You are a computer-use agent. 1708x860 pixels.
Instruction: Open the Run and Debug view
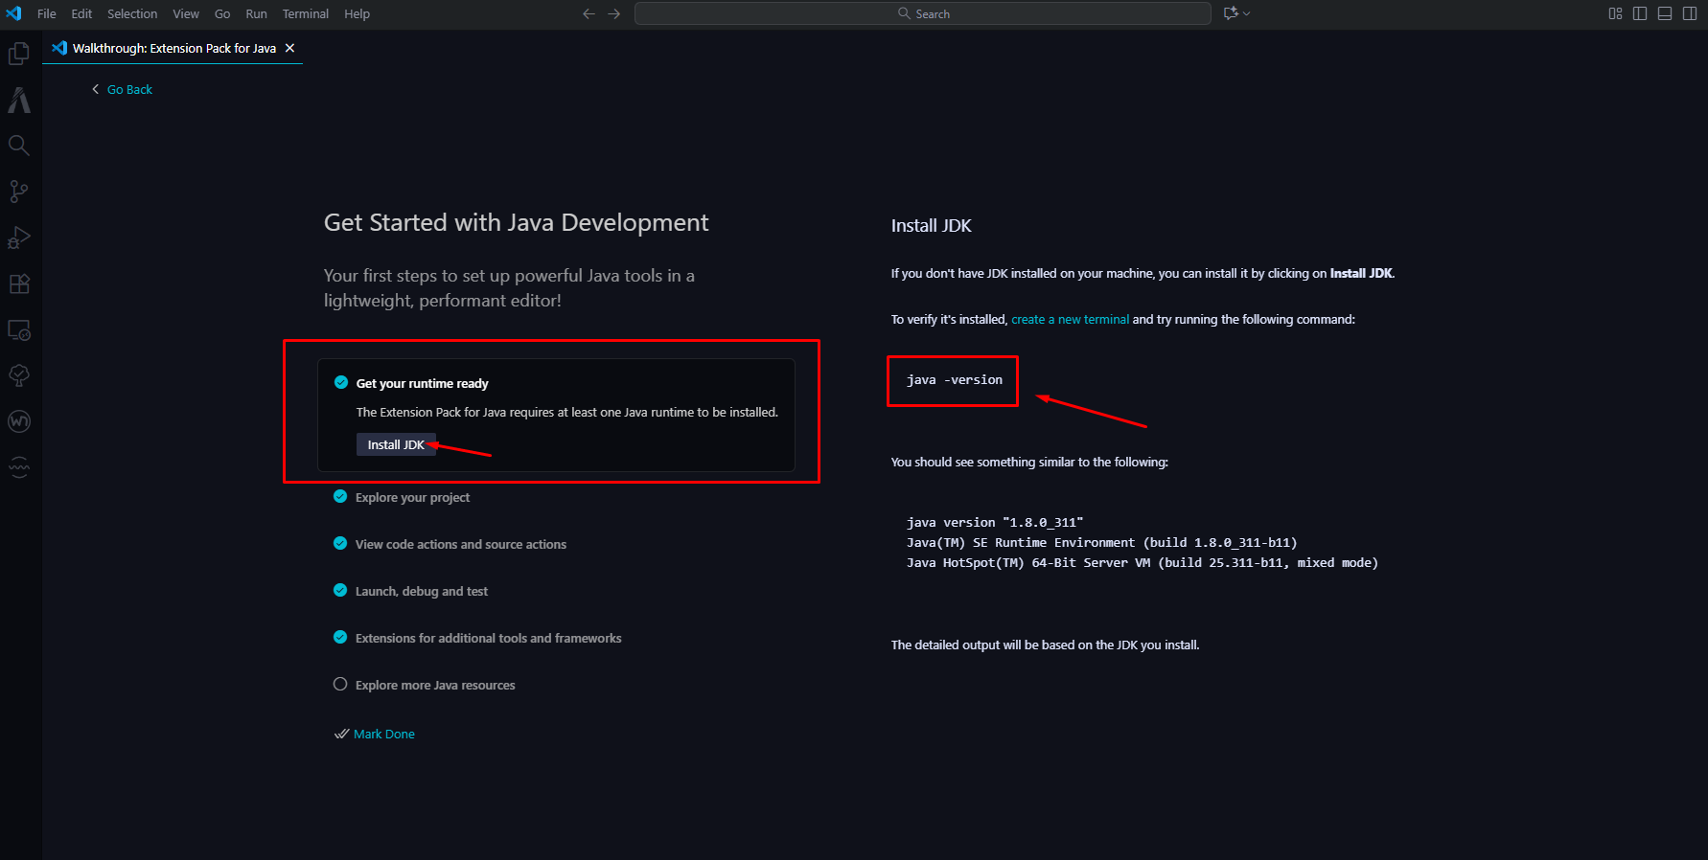coord(19,238)
